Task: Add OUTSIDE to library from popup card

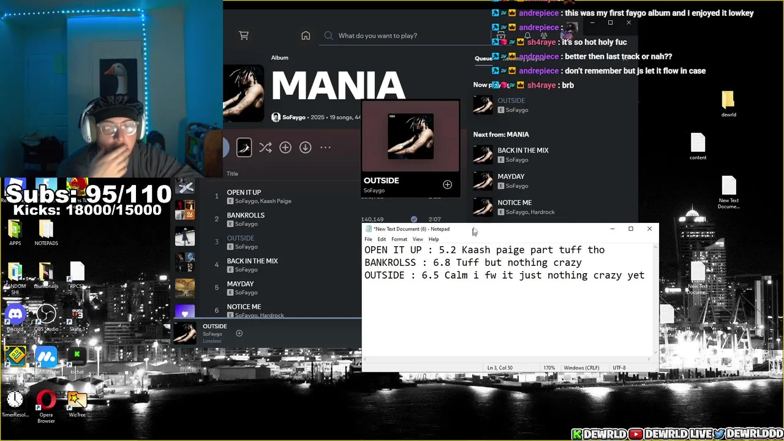Action: point(447,184)
